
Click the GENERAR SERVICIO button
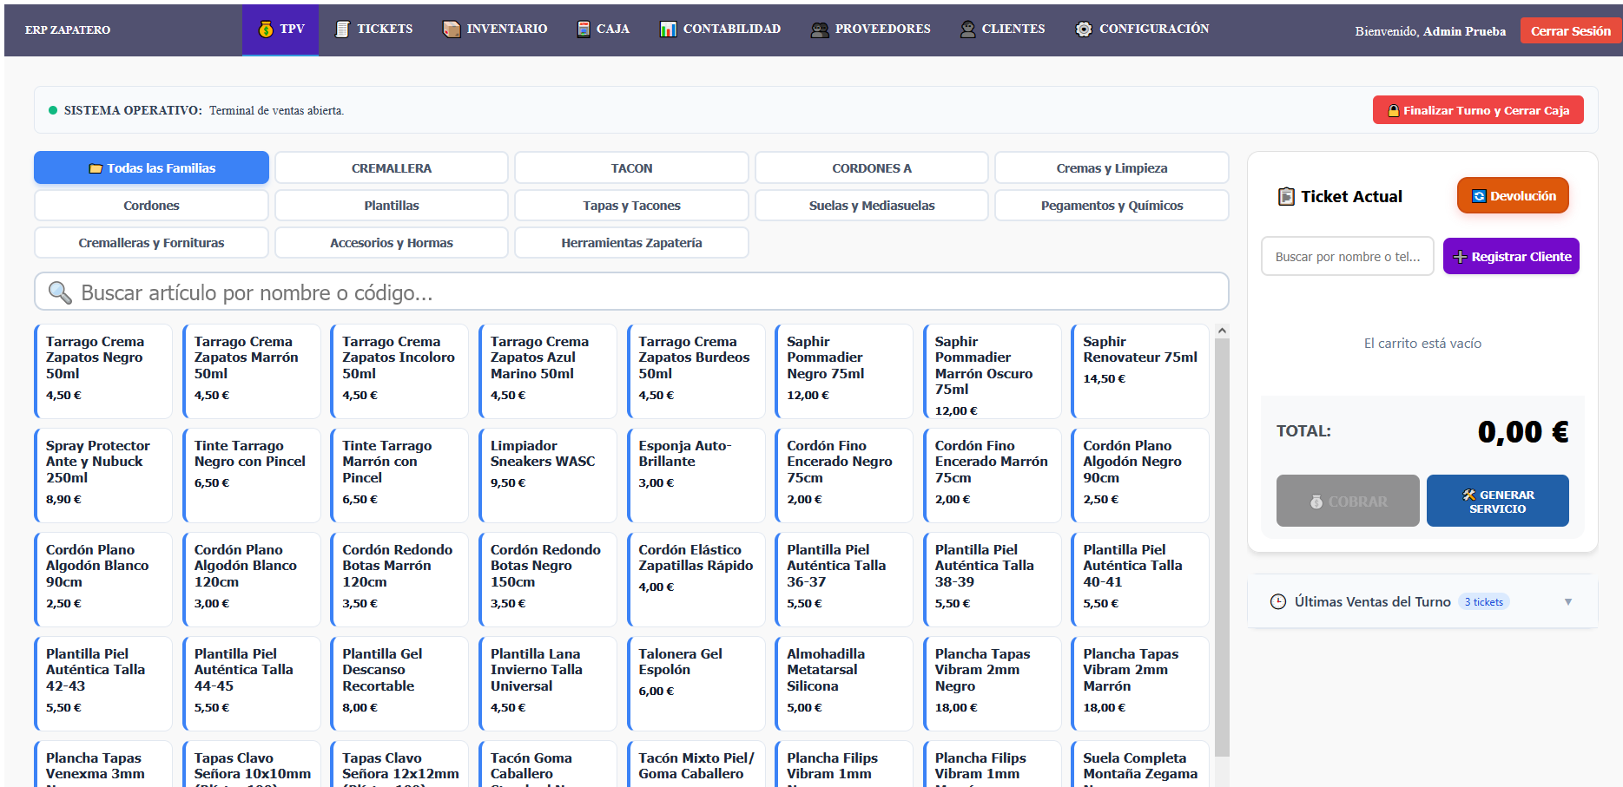(1497, 501)
